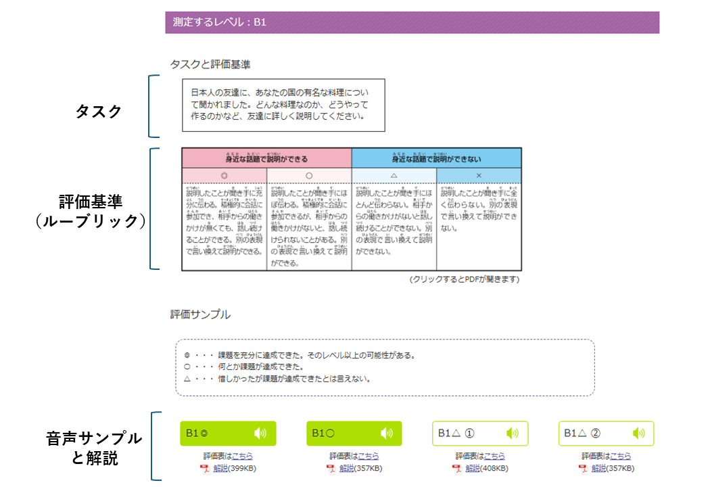Play the B1◎ audio sample speaker icon

(x=260, y=434)
